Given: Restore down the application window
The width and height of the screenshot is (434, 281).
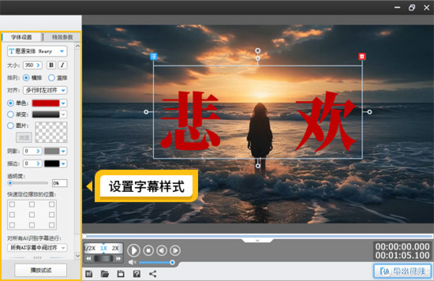Looking at the screenshot, I should [412, 8].
